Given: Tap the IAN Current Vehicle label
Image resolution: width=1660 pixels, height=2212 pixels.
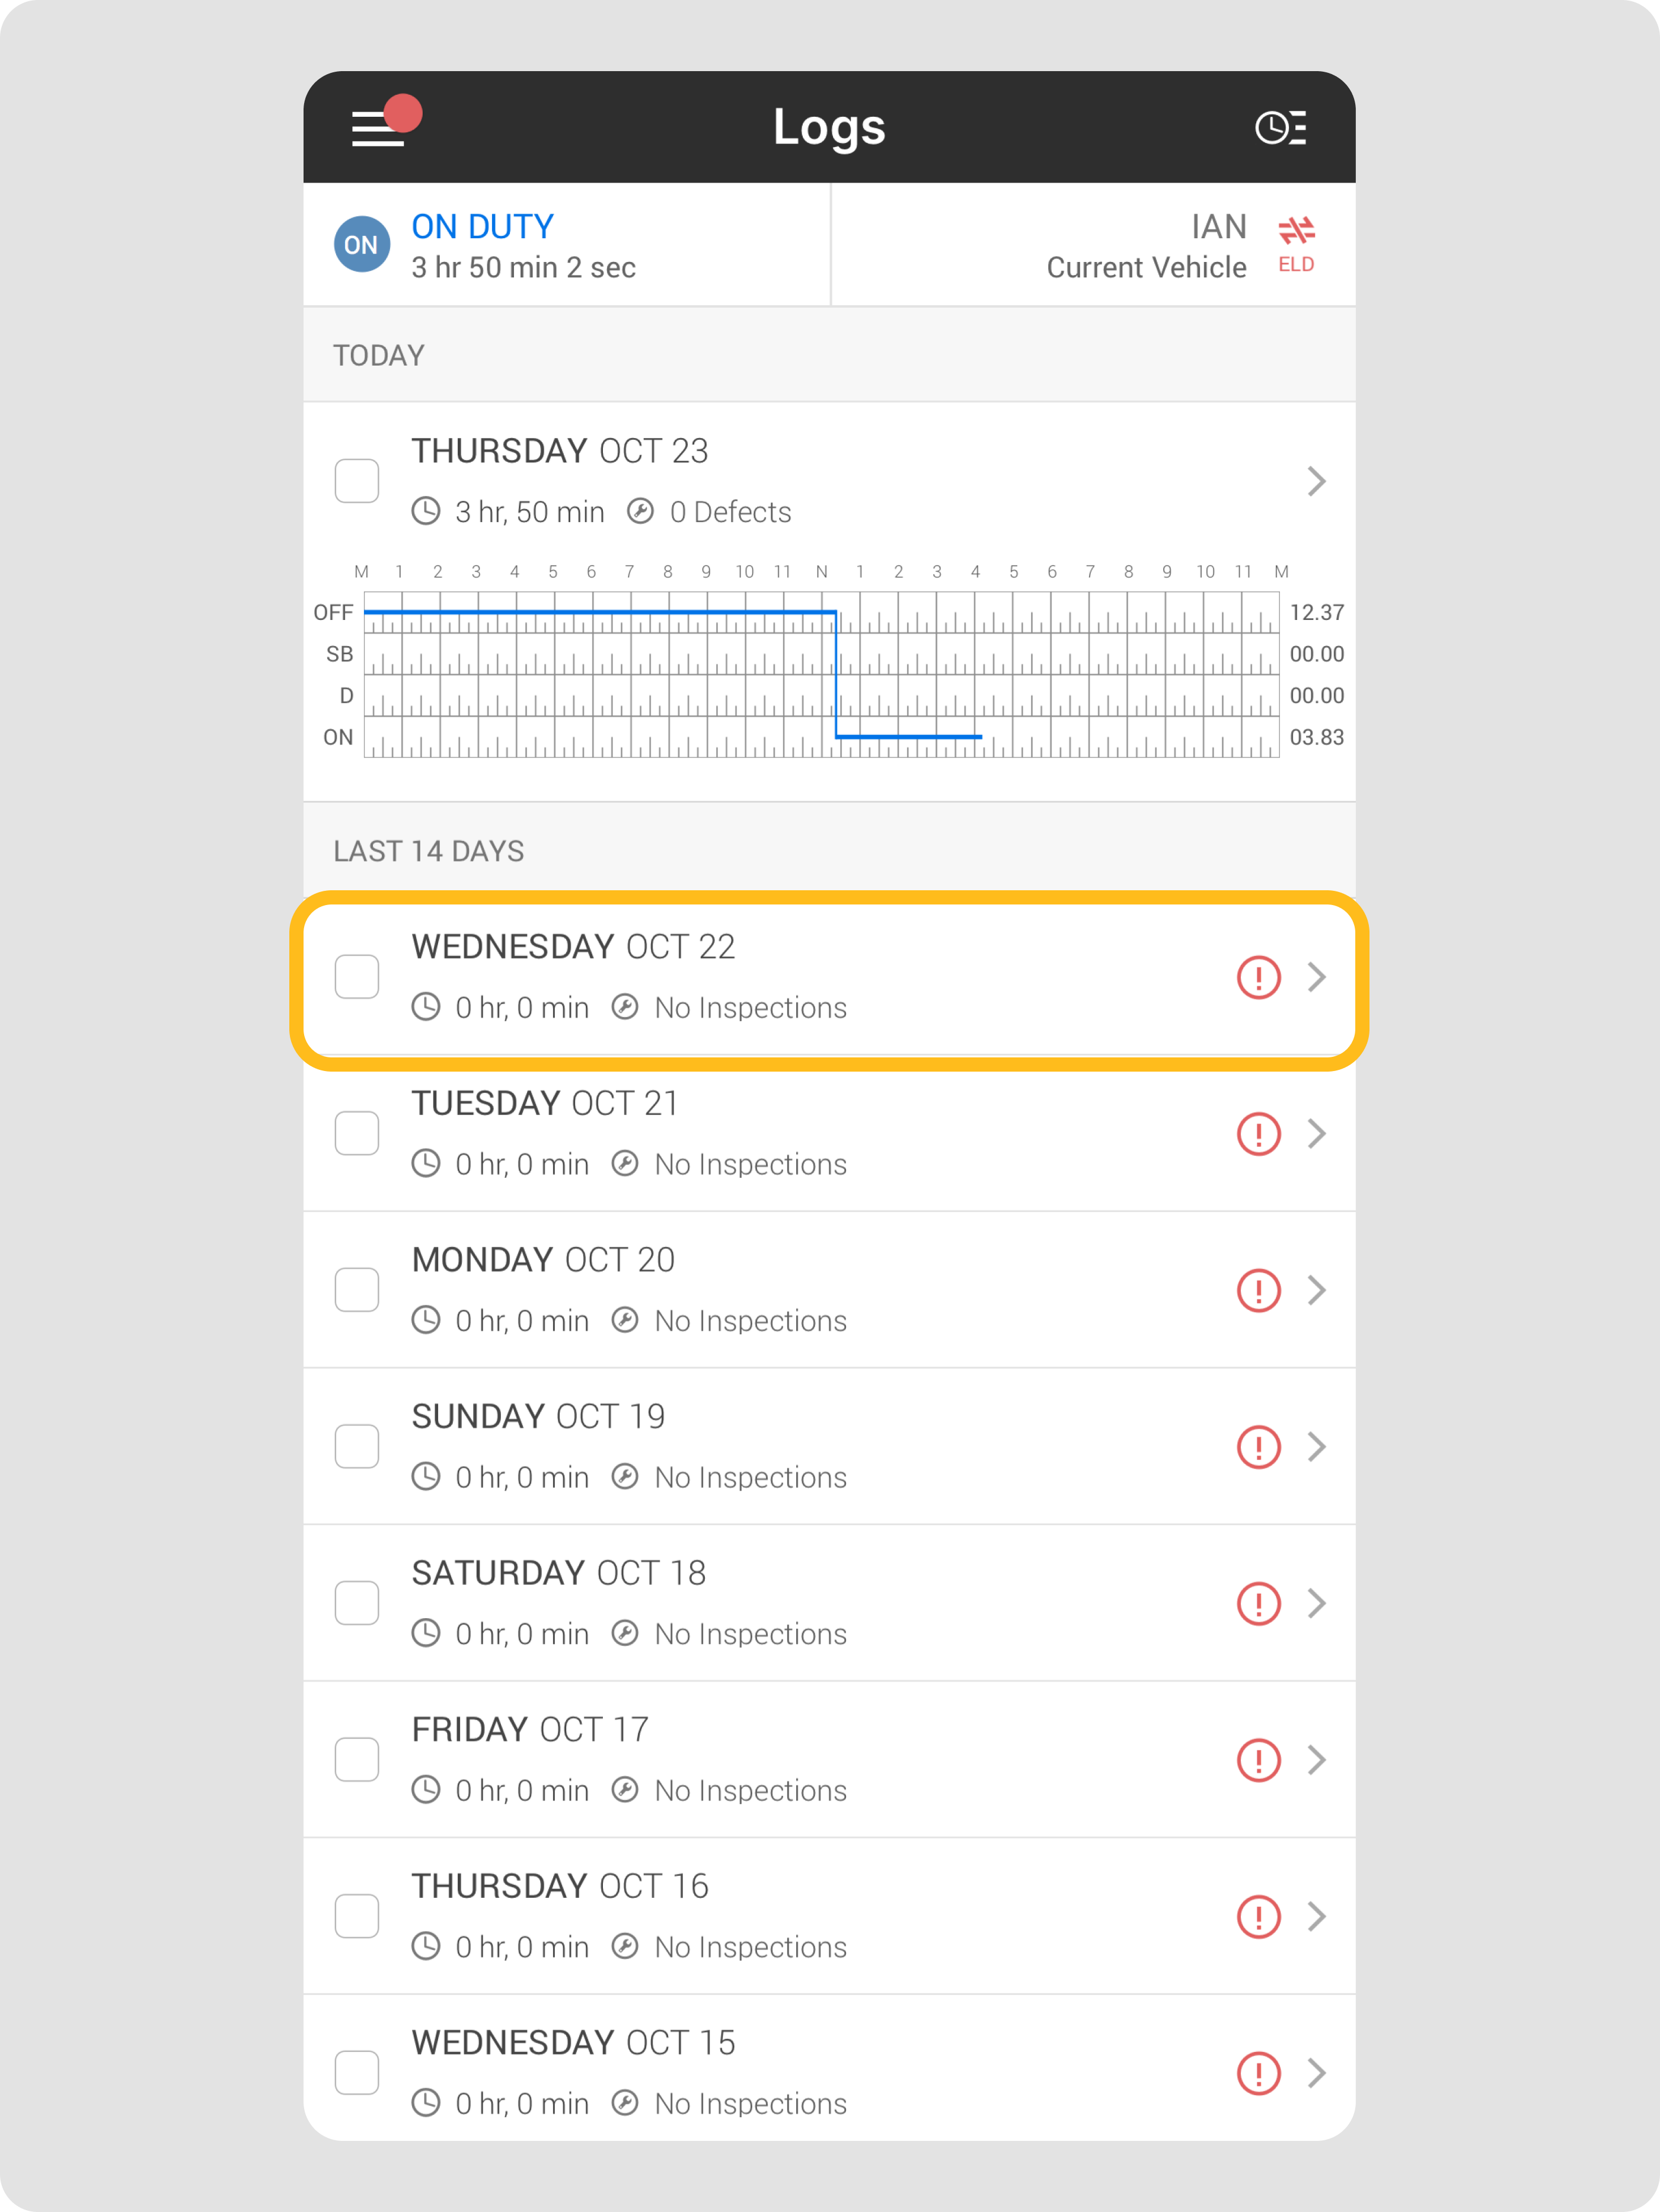Looking at the screenshot, I should point(1146,246).
